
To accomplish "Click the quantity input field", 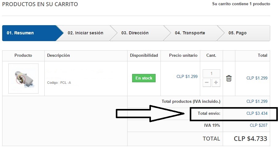I will pos(211,74).
